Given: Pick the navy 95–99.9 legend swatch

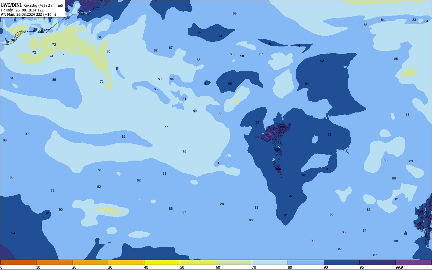Looking at the screenshot, I should tap(378, 262).
